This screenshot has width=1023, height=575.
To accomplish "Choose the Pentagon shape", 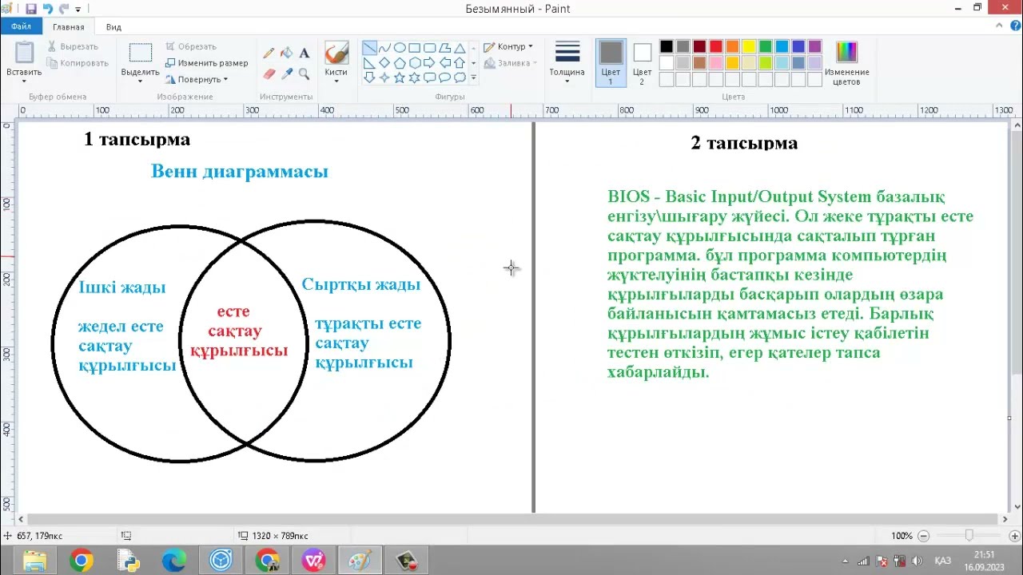I will pyautogui.click(x=400, y=63).
